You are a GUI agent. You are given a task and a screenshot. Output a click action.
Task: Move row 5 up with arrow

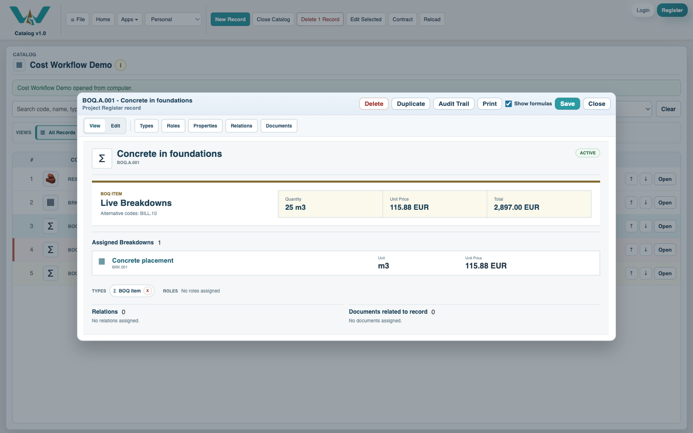click(631, 273)
